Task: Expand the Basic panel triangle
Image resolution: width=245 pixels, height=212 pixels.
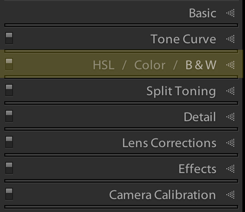Action: (x=230, y=13)
